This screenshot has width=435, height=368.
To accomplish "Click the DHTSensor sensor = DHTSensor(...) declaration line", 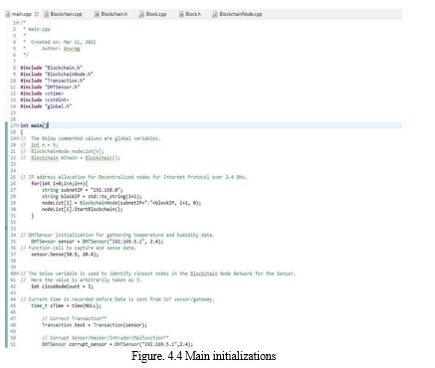I will click(98, 242).
